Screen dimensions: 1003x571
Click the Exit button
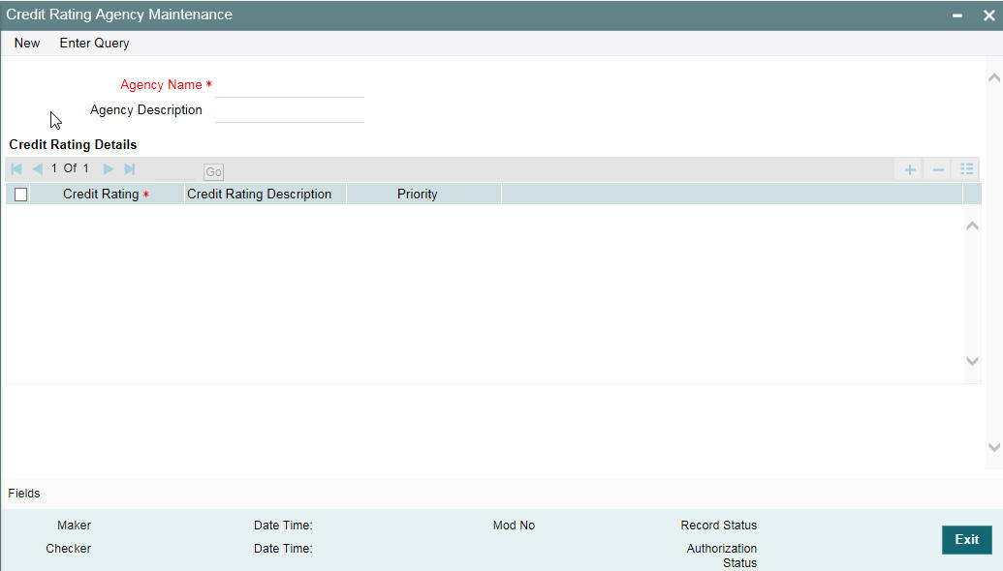tap(966, 540)
